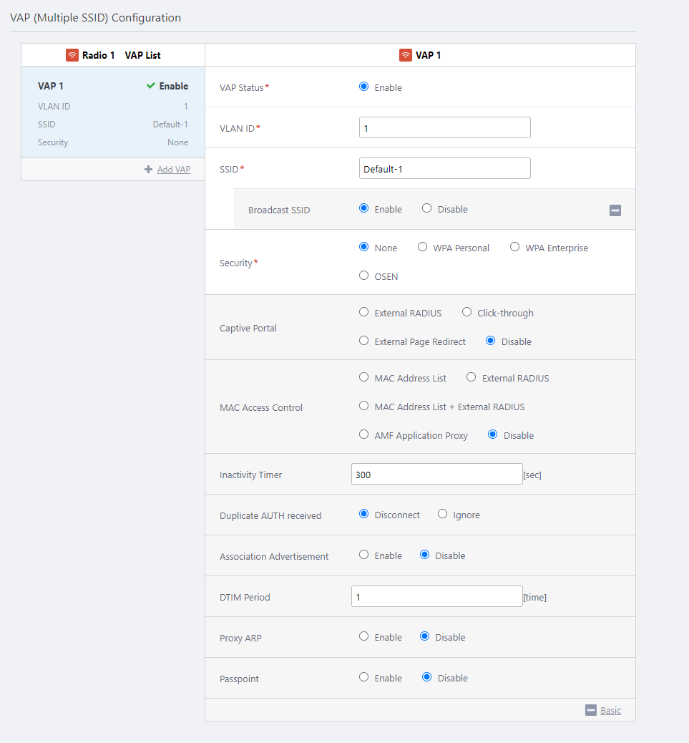Click the green Enable checkmark icon
689x743 pixels.
click(x=151, y=86)
